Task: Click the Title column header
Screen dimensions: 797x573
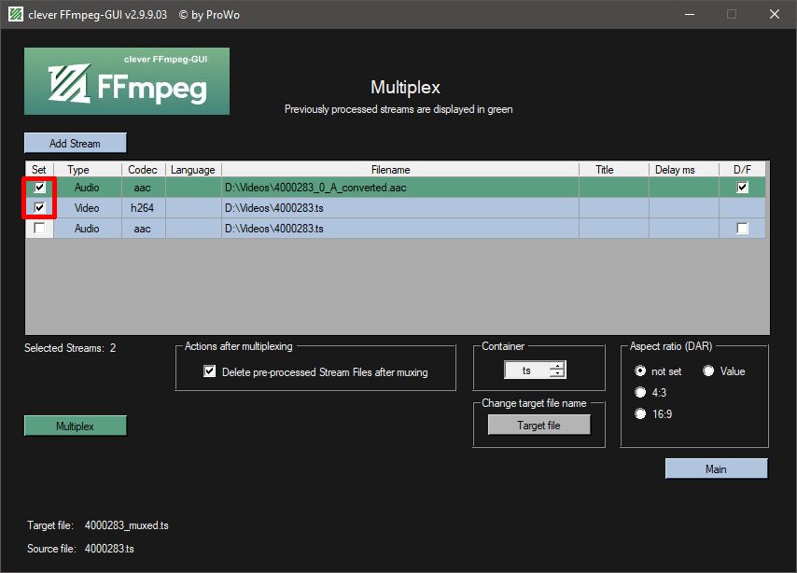Action: 613,169
